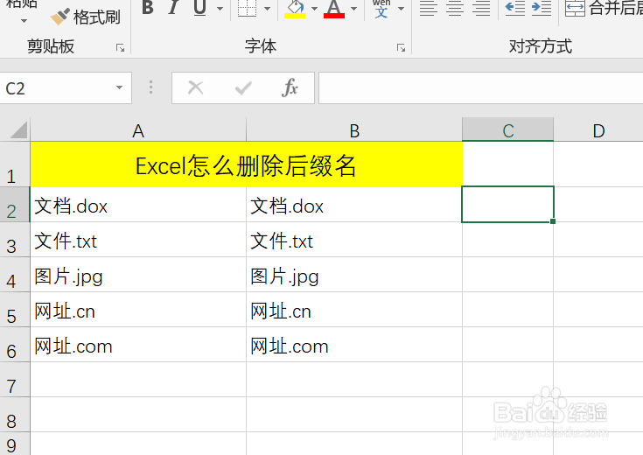Screen dimensions: 643x455
Task: Open Insert Function fx dialog
Action: [x=290, y=87]
